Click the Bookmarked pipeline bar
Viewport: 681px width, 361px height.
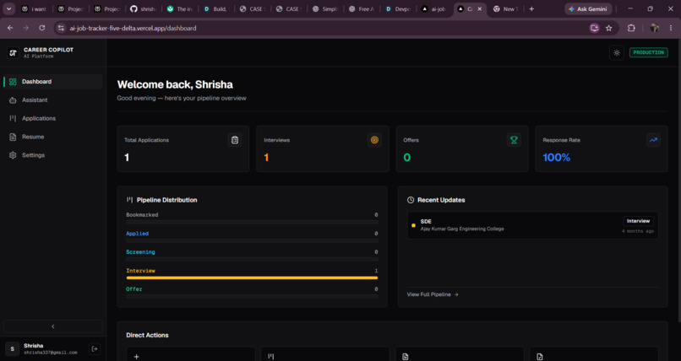(x=252, y=222)
